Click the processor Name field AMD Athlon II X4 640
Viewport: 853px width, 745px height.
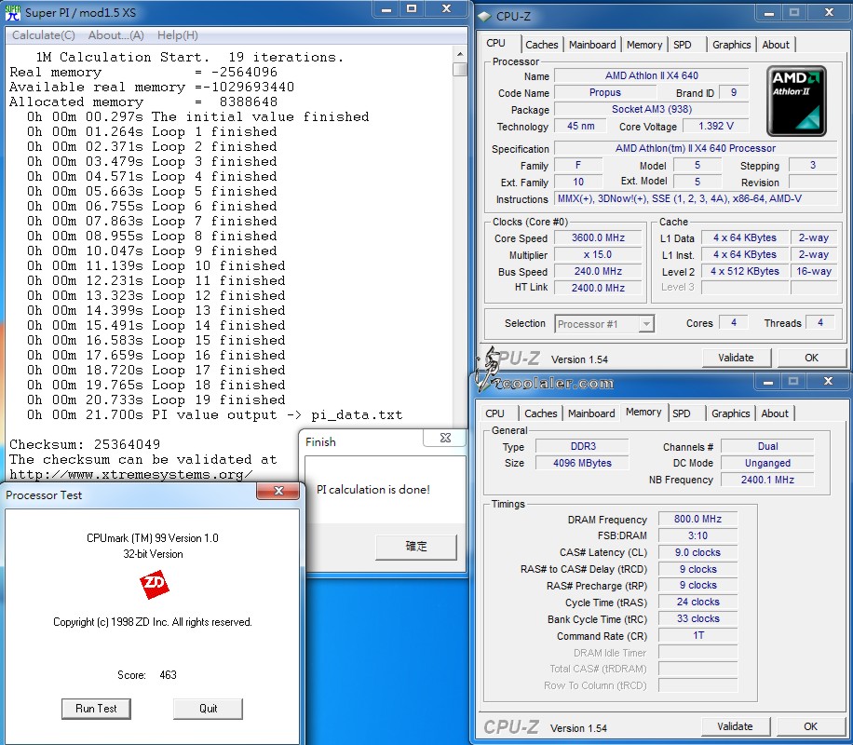pyautogui.click(x=652, y=75)
